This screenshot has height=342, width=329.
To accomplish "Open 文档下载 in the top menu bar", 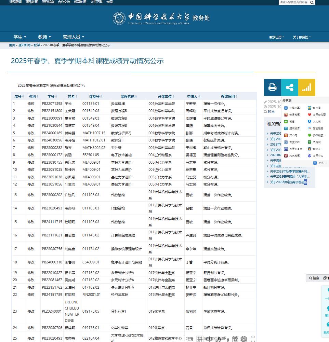I will point(96,2).
